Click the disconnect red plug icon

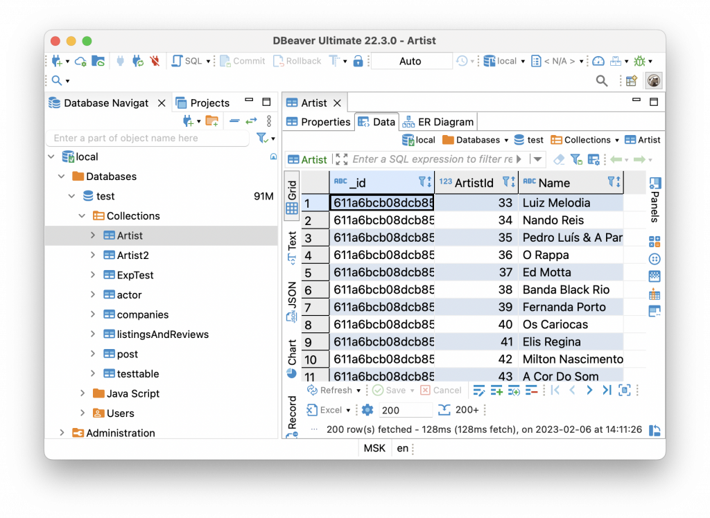[x=155, y=61]
